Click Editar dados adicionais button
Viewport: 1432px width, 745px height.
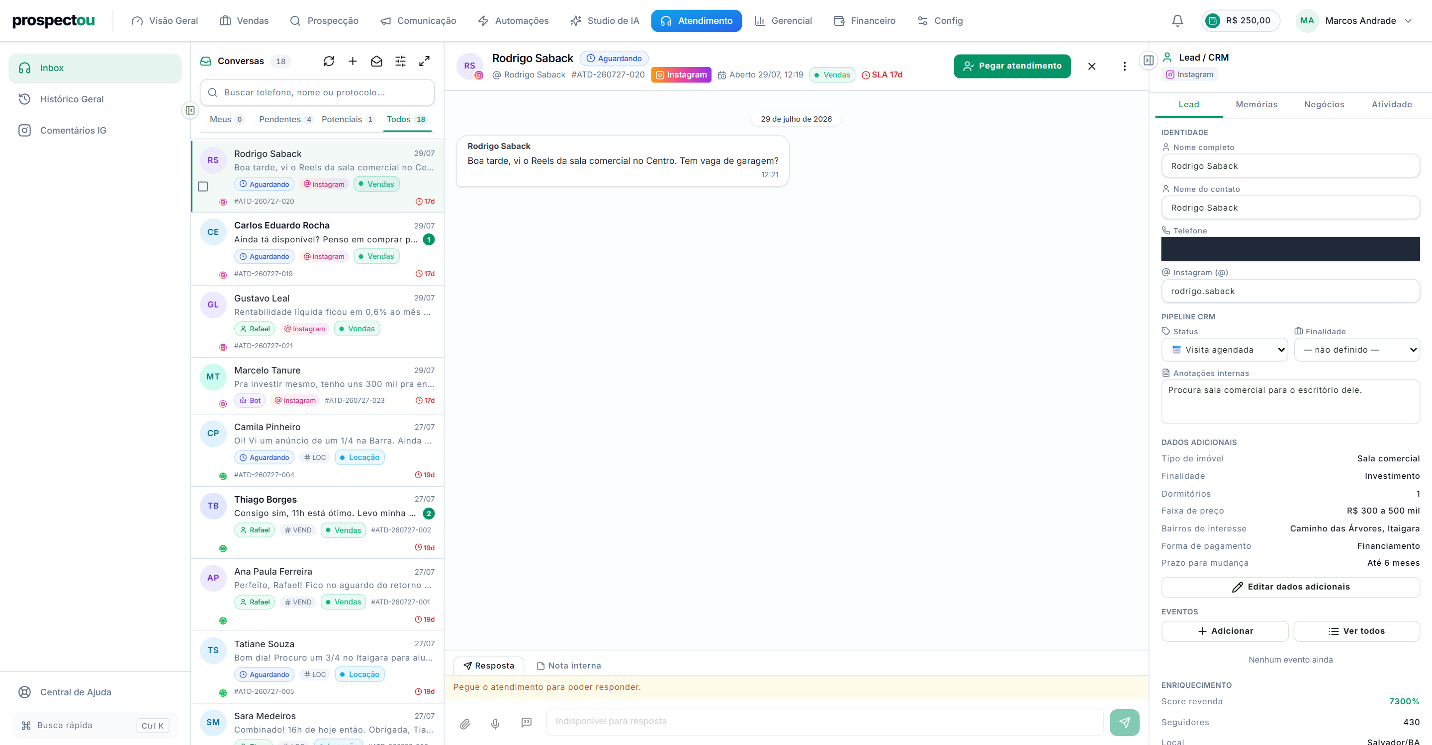point(1290,587)
